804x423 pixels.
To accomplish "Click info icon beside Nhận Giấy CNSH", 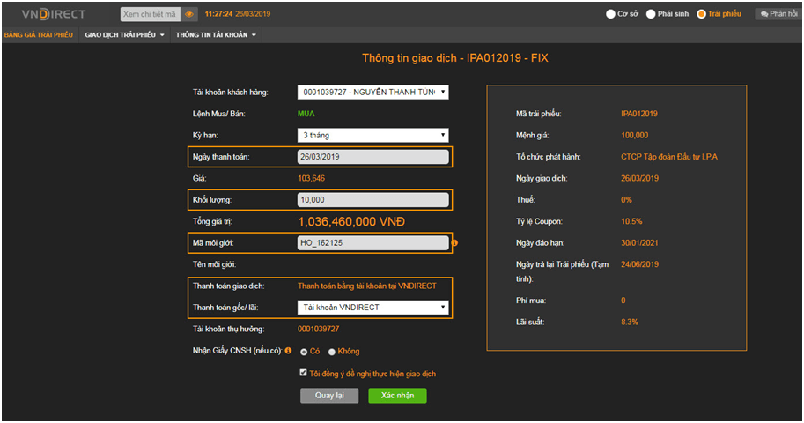I will coord(288,351).
